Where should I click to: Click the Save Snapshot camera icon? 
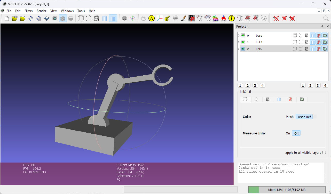click(x=54, y=18)
